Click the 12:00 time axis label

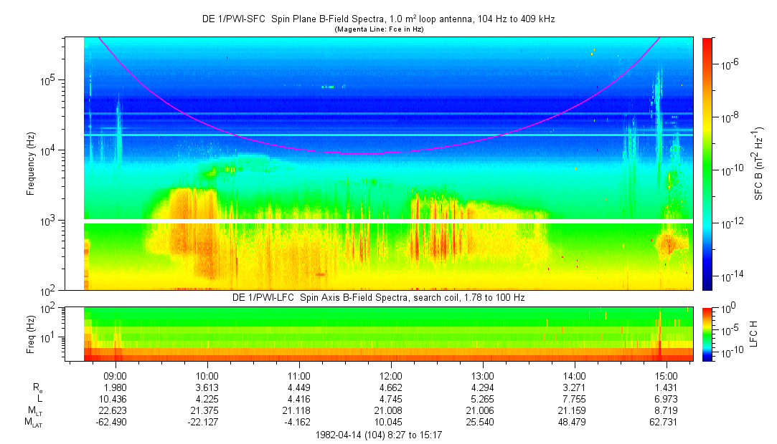click(391, 375)
